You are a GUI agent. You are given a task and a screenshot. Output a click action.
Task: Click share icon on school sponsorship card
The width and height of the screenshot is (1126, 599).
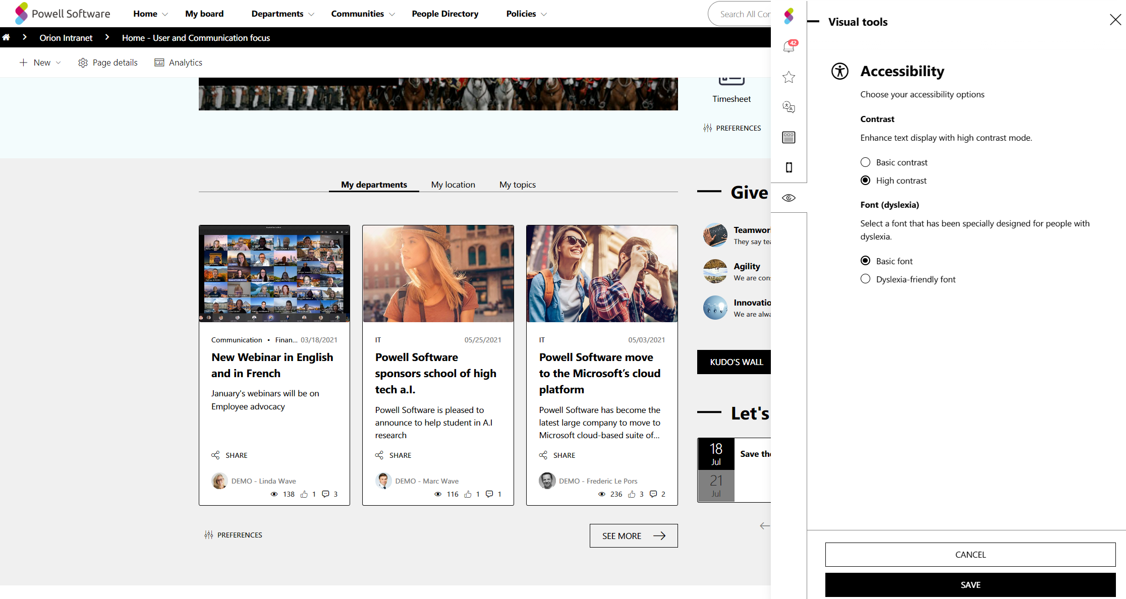coord(379,455)
